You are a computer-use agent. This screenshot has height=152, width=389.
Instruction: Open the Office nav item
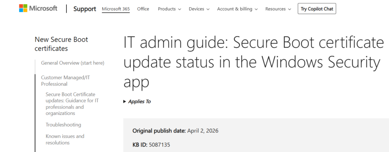(x=143, y=9)
